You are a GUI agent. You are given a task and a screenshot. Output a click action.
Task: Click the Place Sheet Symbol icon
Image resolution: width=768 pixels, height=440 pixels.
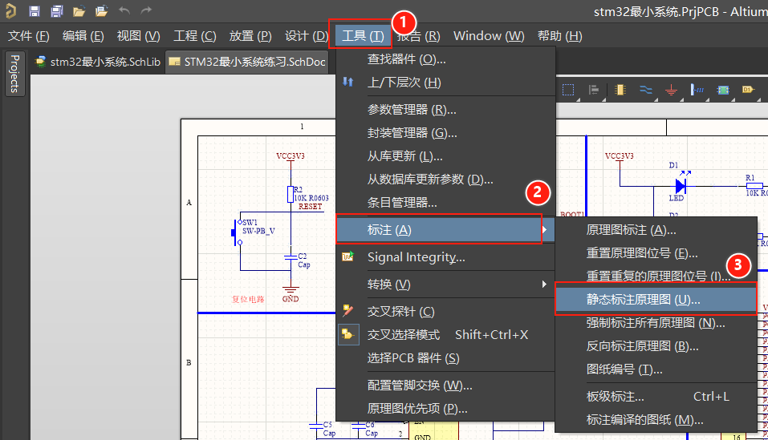coord(723,90)
